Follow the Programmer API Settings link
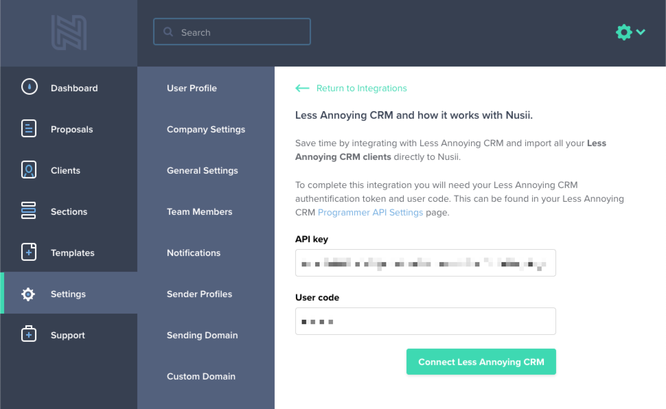This screenshot has width=666, height=409. click(370, 212)
